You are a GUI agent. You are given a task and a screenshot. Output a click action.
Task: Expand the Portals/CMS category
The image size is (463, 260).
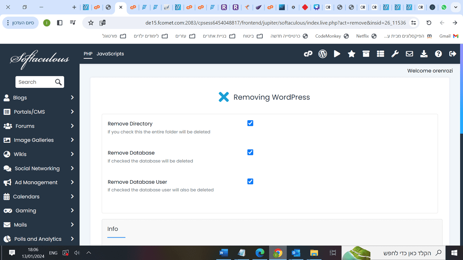pyautogui.click(x=40, y=112)
